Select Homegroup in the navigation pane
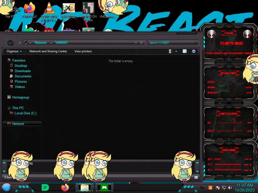This screenshot has height=193, width=258. point(21,97)
